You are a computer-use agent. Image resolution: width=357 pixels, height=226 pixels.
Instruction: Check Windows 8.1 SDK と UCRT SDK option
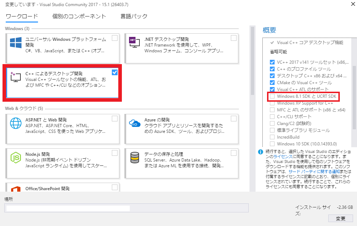point(272,96)
